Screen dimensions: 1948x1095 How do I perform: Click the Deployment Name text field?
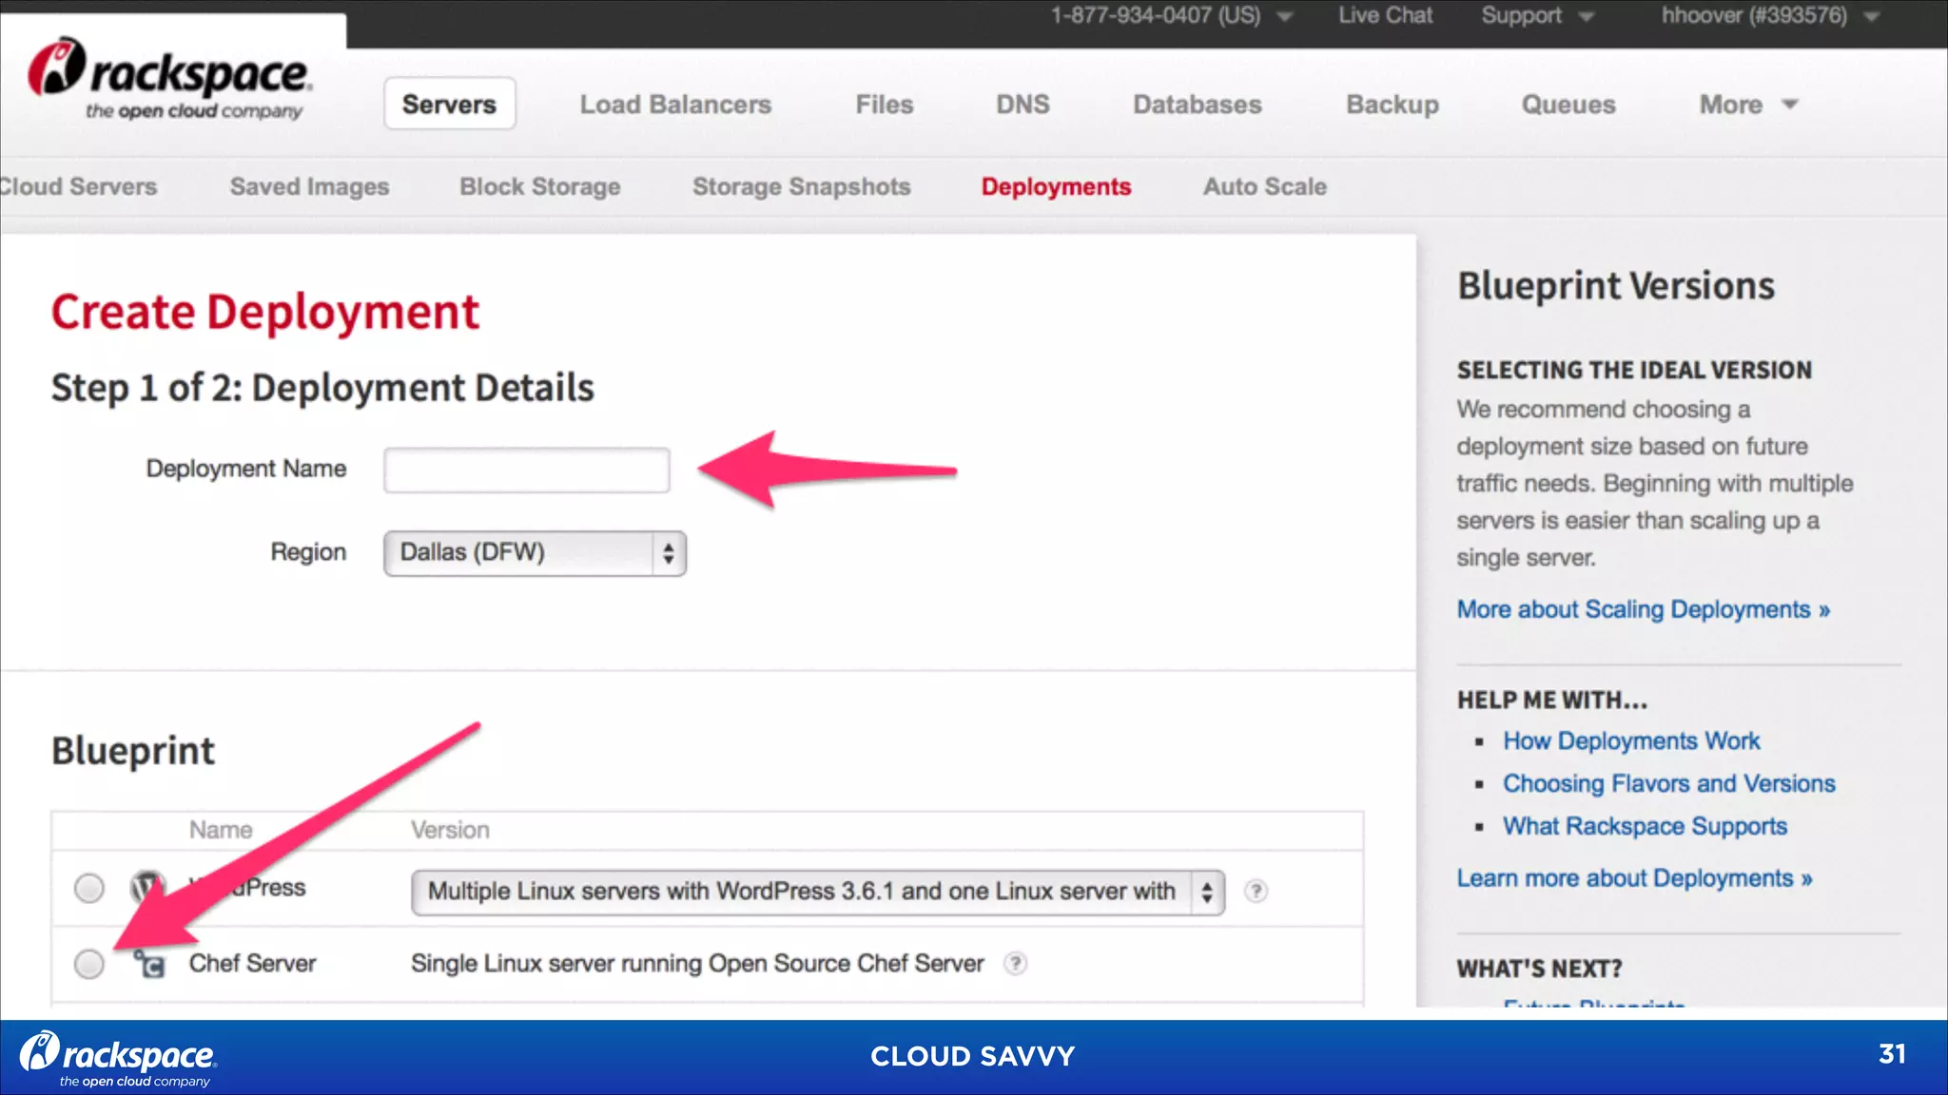click(x=527, y=471)
